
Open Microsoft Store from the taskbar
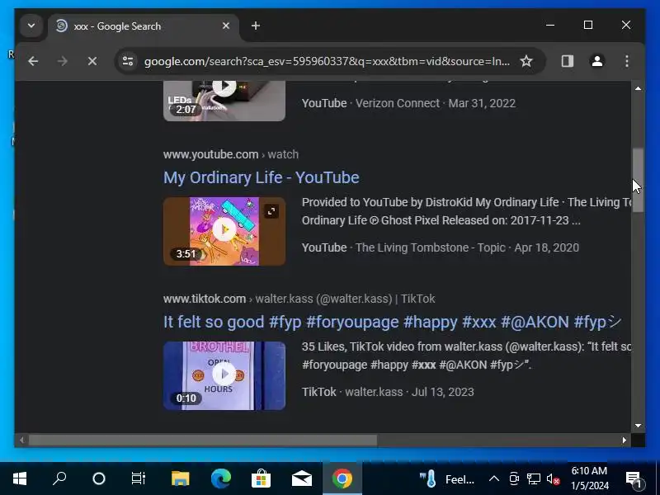(261, 478)
